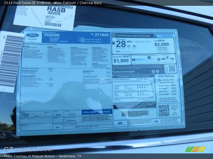Click 'ER211843' on the small white label
This screenshot has height=159, width=213.
[x=50, y=17]
